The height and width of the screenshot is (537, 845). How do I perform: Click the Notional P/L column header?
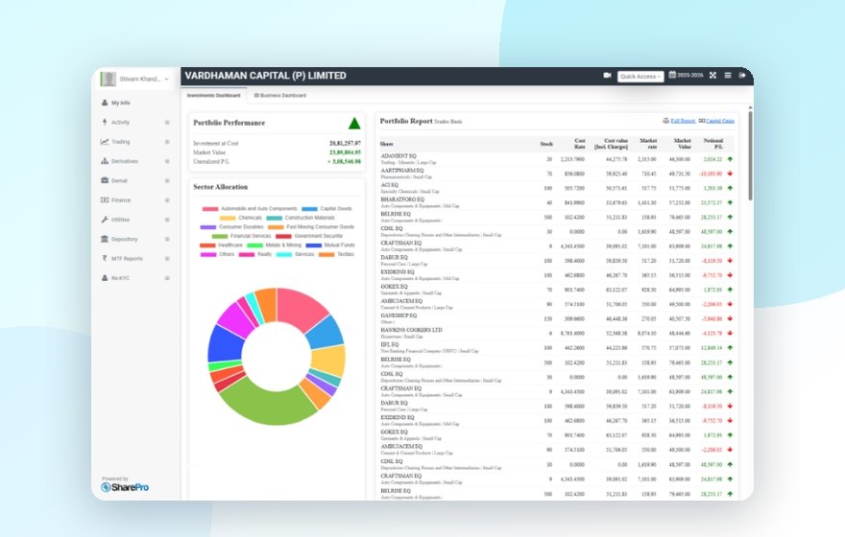click(712, 144)
